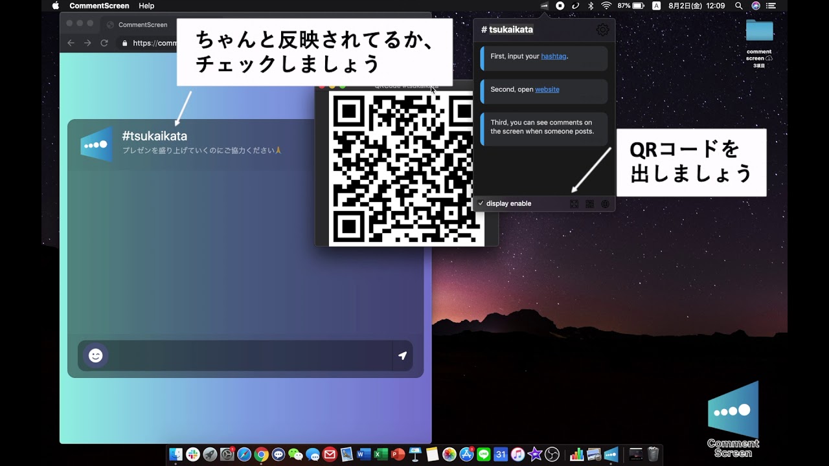This screenshot has height=466, width=829.
Task: Open OBS from the Dock
Action: (x=552, y=454)
